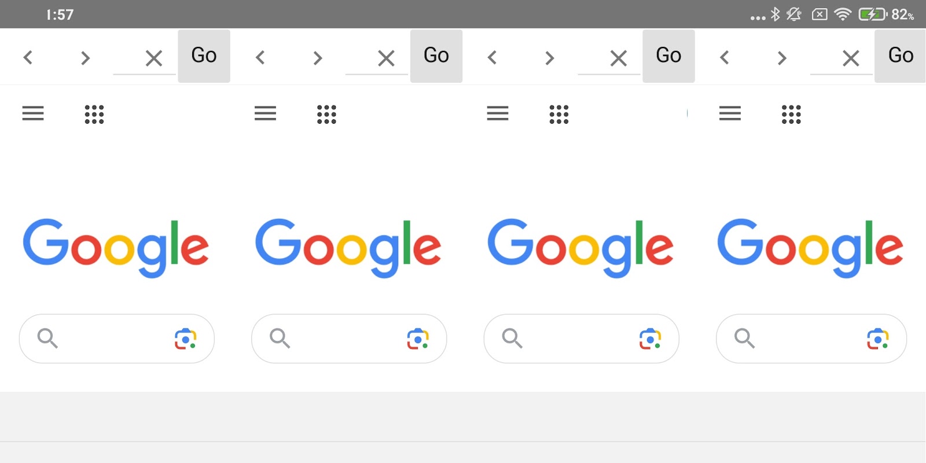Open Google Lens camera in the leftmost pane
The width and height of the screenshot is (926, 463).
[x=185, y=339]
